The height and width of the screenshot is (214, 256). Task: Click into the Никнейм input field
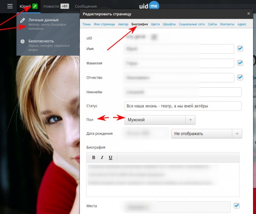coord(183,92)
